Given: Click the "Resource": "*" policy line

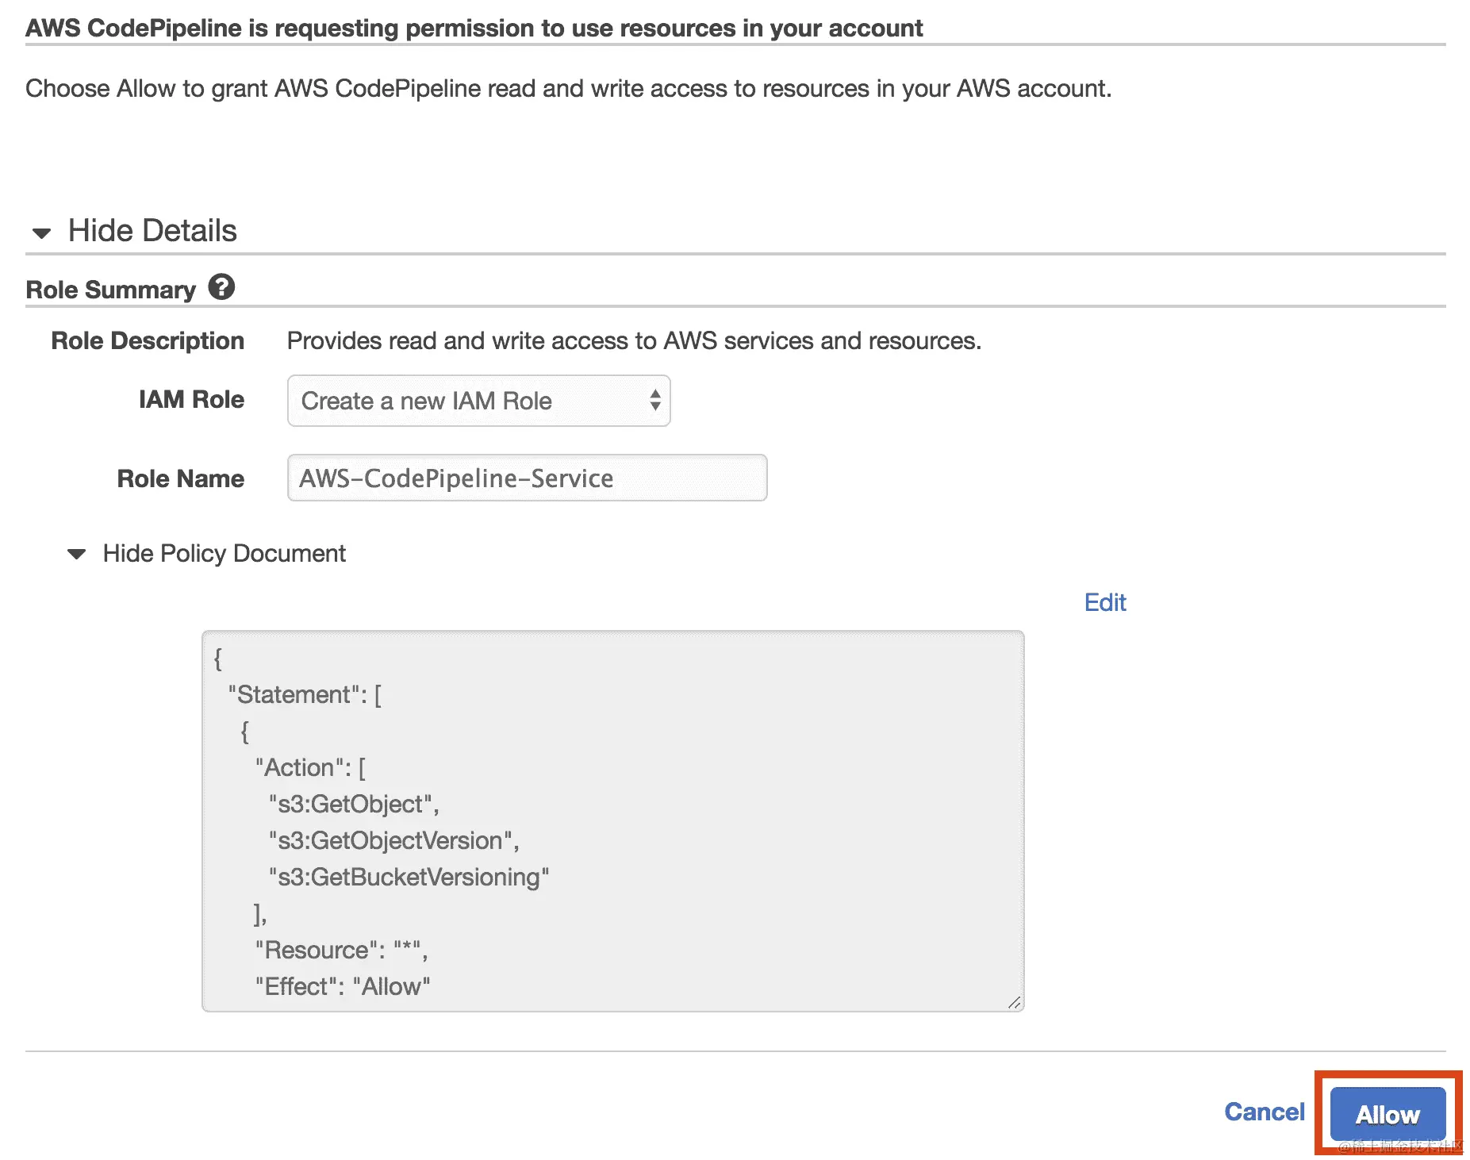Looking at the screenshot, I should point(341,950).
